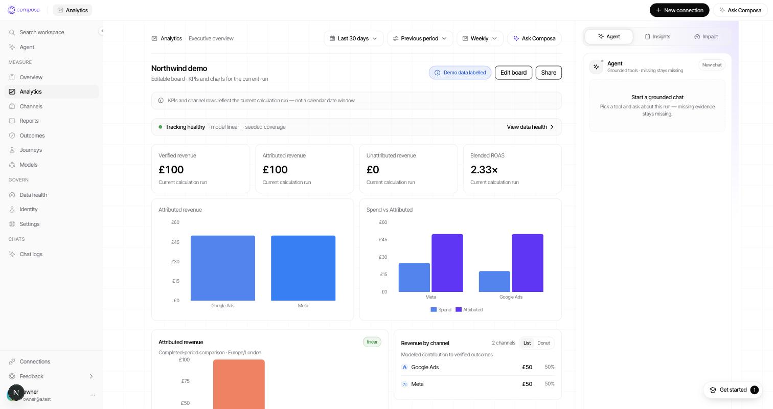Screen dimensions: 773x409
Task: Click the Demo data labelled badge
Action: click(460, 73)
